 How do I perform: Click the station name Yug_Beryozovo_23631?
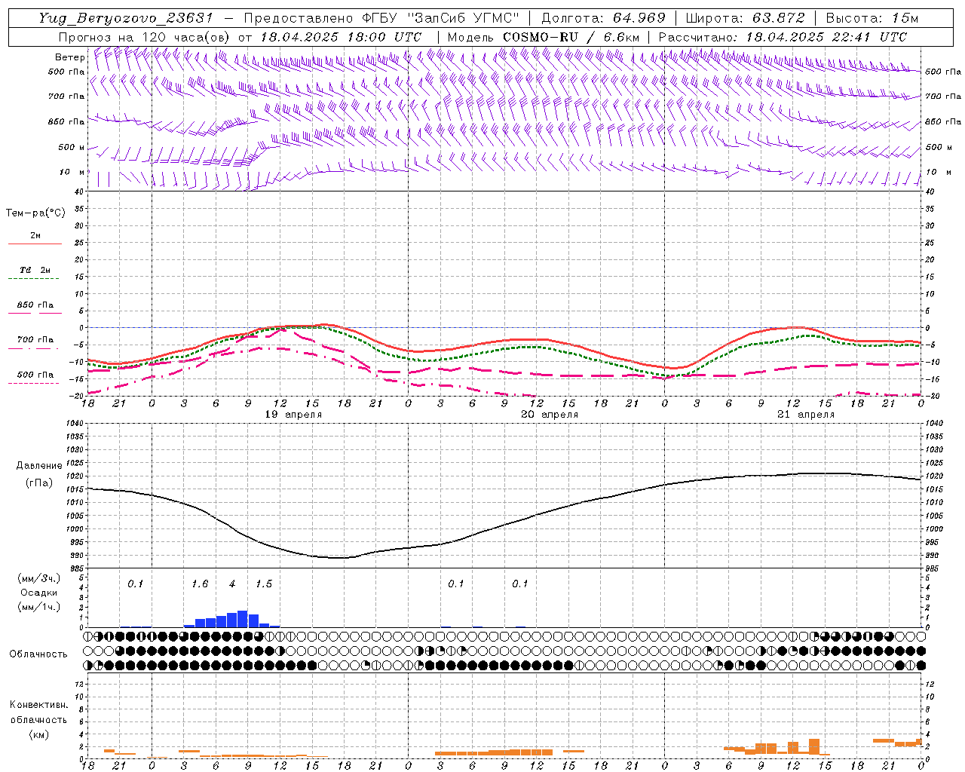click(x=126, y=18)
